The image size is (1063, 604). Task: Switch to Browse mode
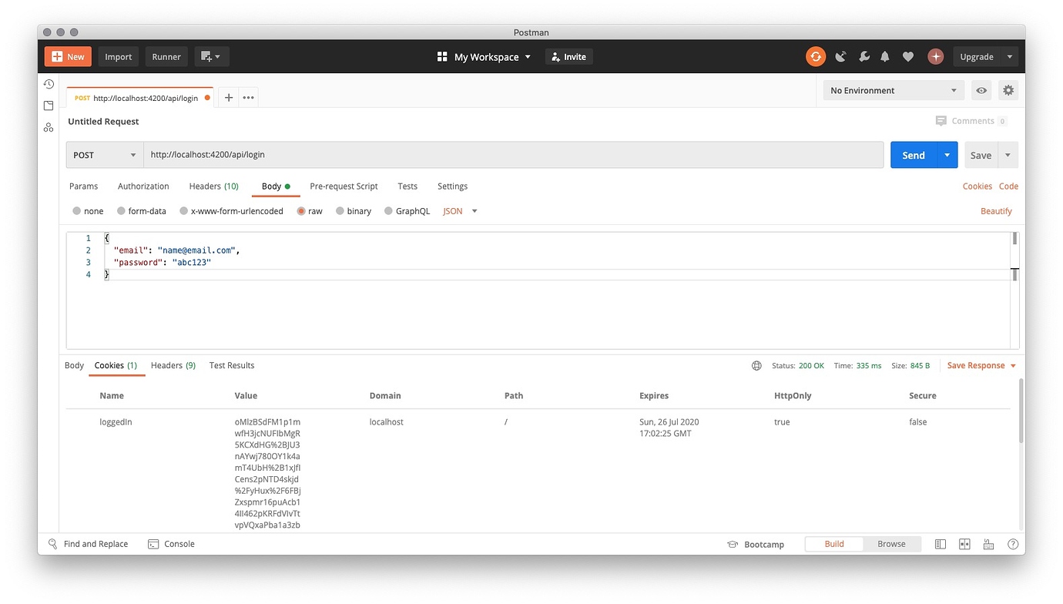(891, 544)
